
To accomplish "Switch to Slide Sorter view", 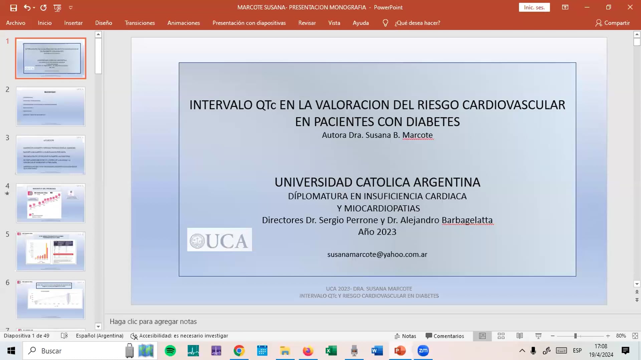I will click(501, 336).
